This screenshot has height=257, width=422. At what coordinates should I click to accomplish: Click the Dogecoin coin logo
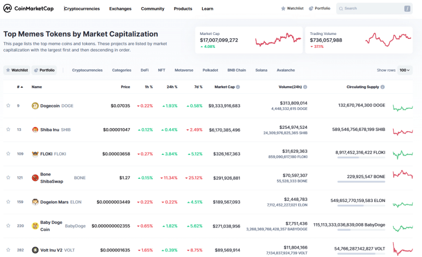35,106
